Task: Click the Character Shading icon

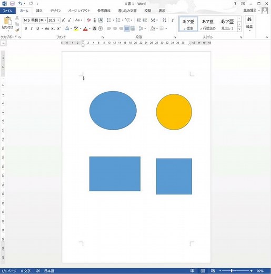Action: [x=95, y=28]
